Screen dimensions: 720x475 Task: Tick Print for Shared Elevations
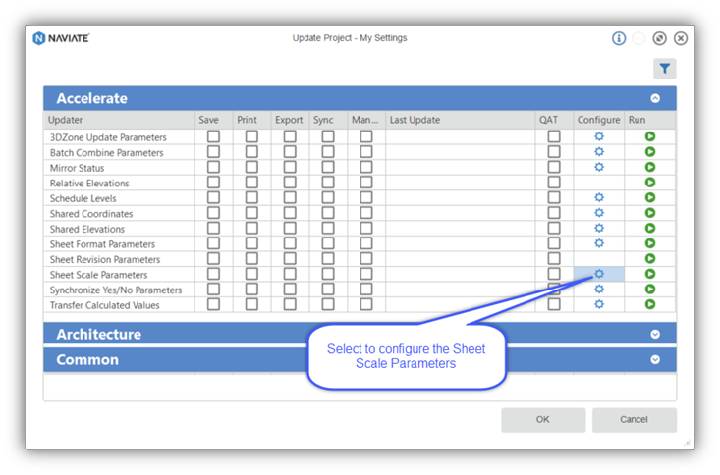[251, 228]
